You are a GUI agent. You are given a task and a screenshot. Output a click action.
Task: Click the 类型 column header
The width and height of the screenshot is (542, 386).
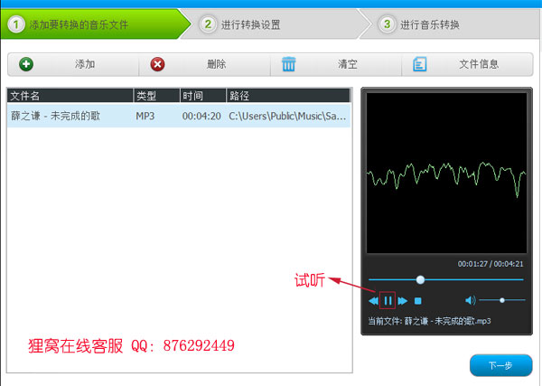tap(156, 96)
